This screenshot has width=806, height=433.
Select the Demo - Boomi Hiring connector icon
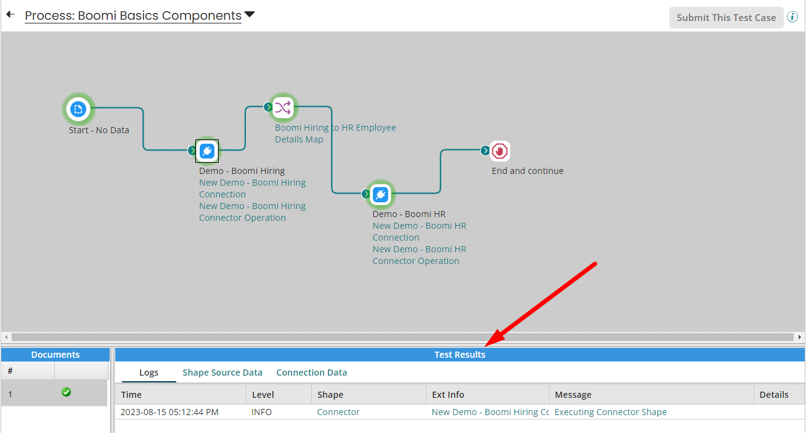(x=207, y=151)
